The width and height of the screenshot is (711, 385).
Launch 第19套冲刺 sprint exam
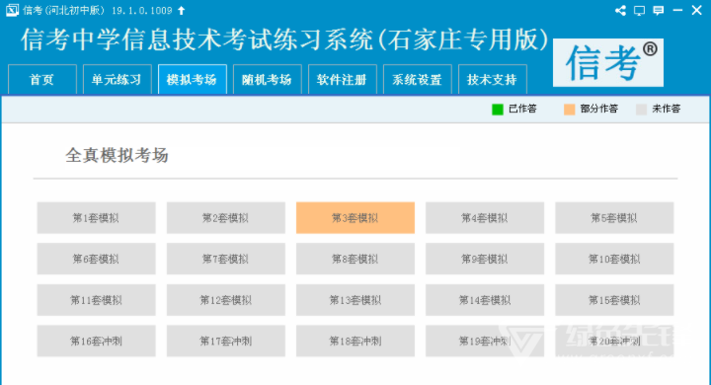point(485,341)
